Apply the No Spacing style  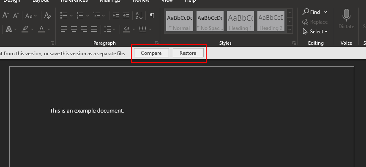coord(210,21)
